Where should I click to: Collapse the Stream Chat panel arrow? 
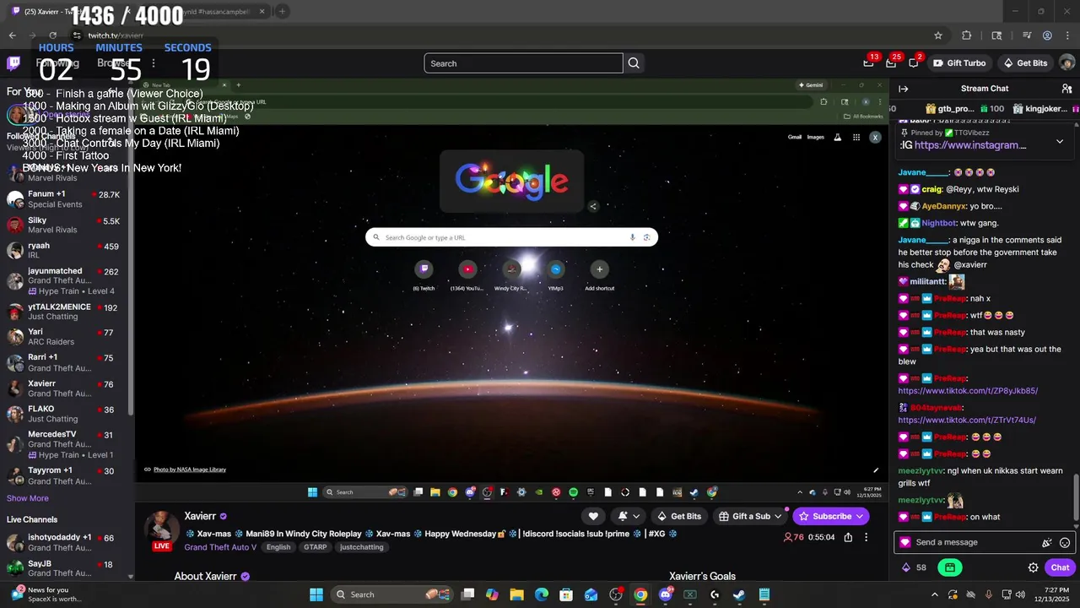point(904,89)
